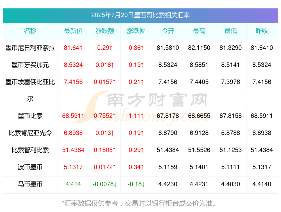Click row name 墨币比索
281x212 pixels.
(x=30, y=116)
